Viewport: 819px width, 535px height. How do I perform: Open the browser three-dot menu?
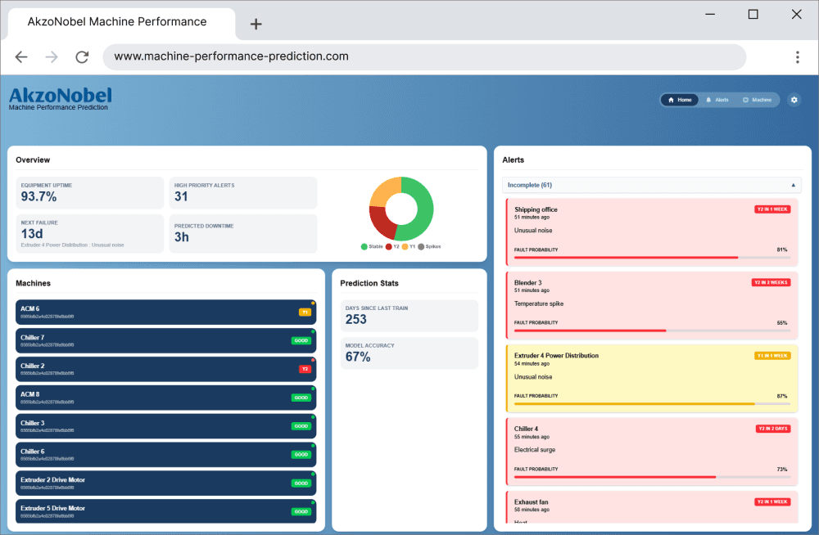coord(797,57)
